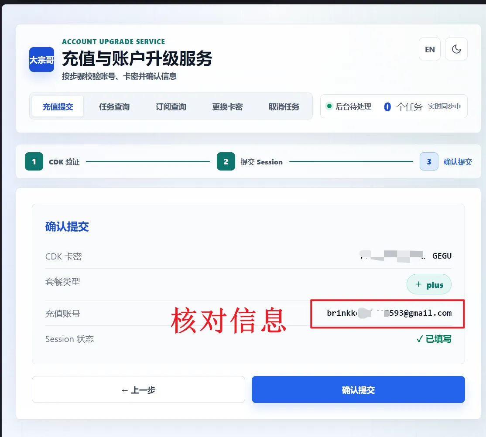Click step 1 CDK 验证 badge
486x437 pixels.
[34, 161]
